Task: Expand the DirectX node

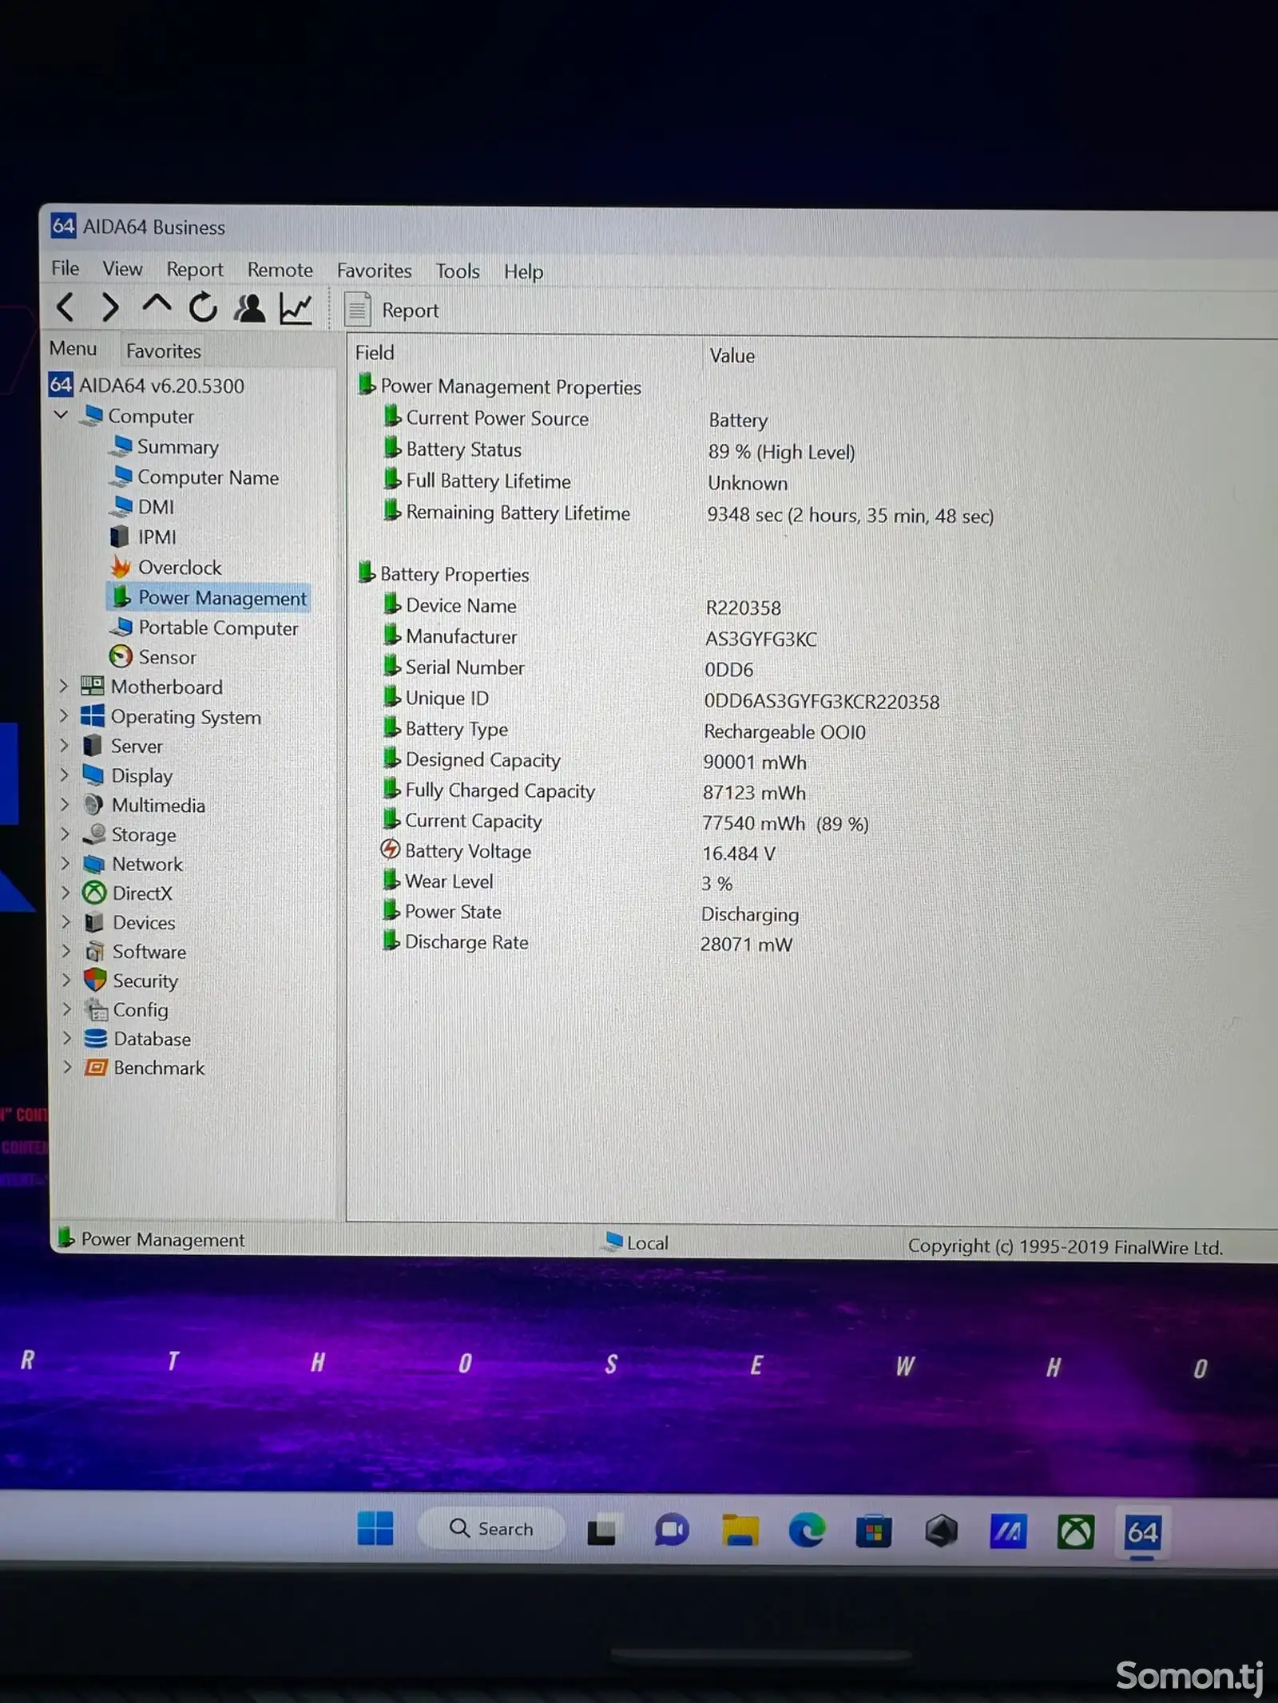Action: coord(66,893)
